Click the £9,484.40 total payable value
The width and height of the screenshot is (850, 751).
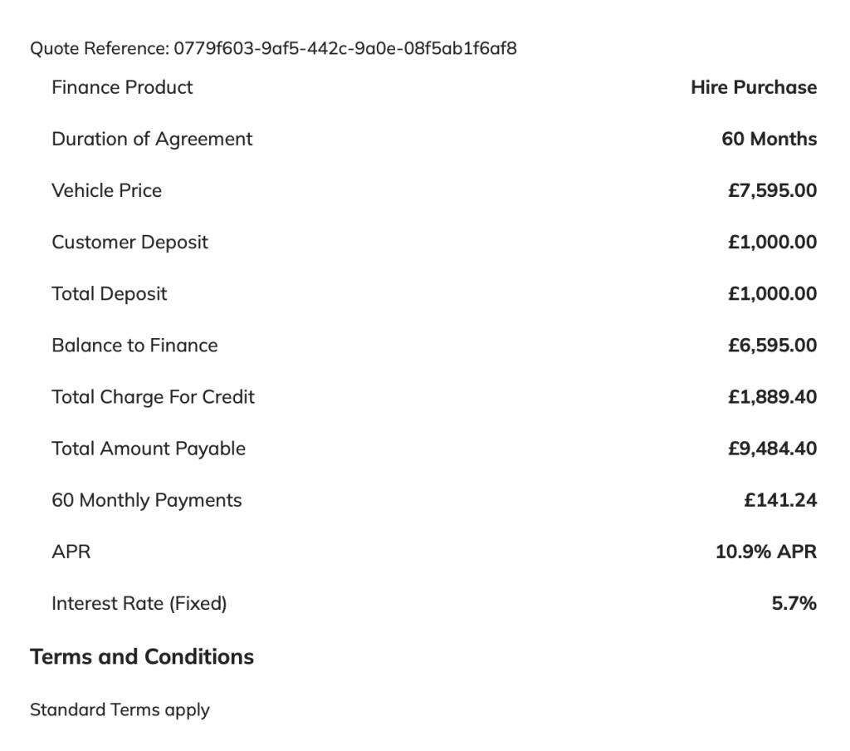[x=772, y=448]
